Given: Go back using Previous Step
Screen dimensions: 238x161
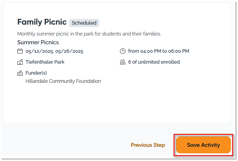Looking at the screenshot, I should coord(148,145).
